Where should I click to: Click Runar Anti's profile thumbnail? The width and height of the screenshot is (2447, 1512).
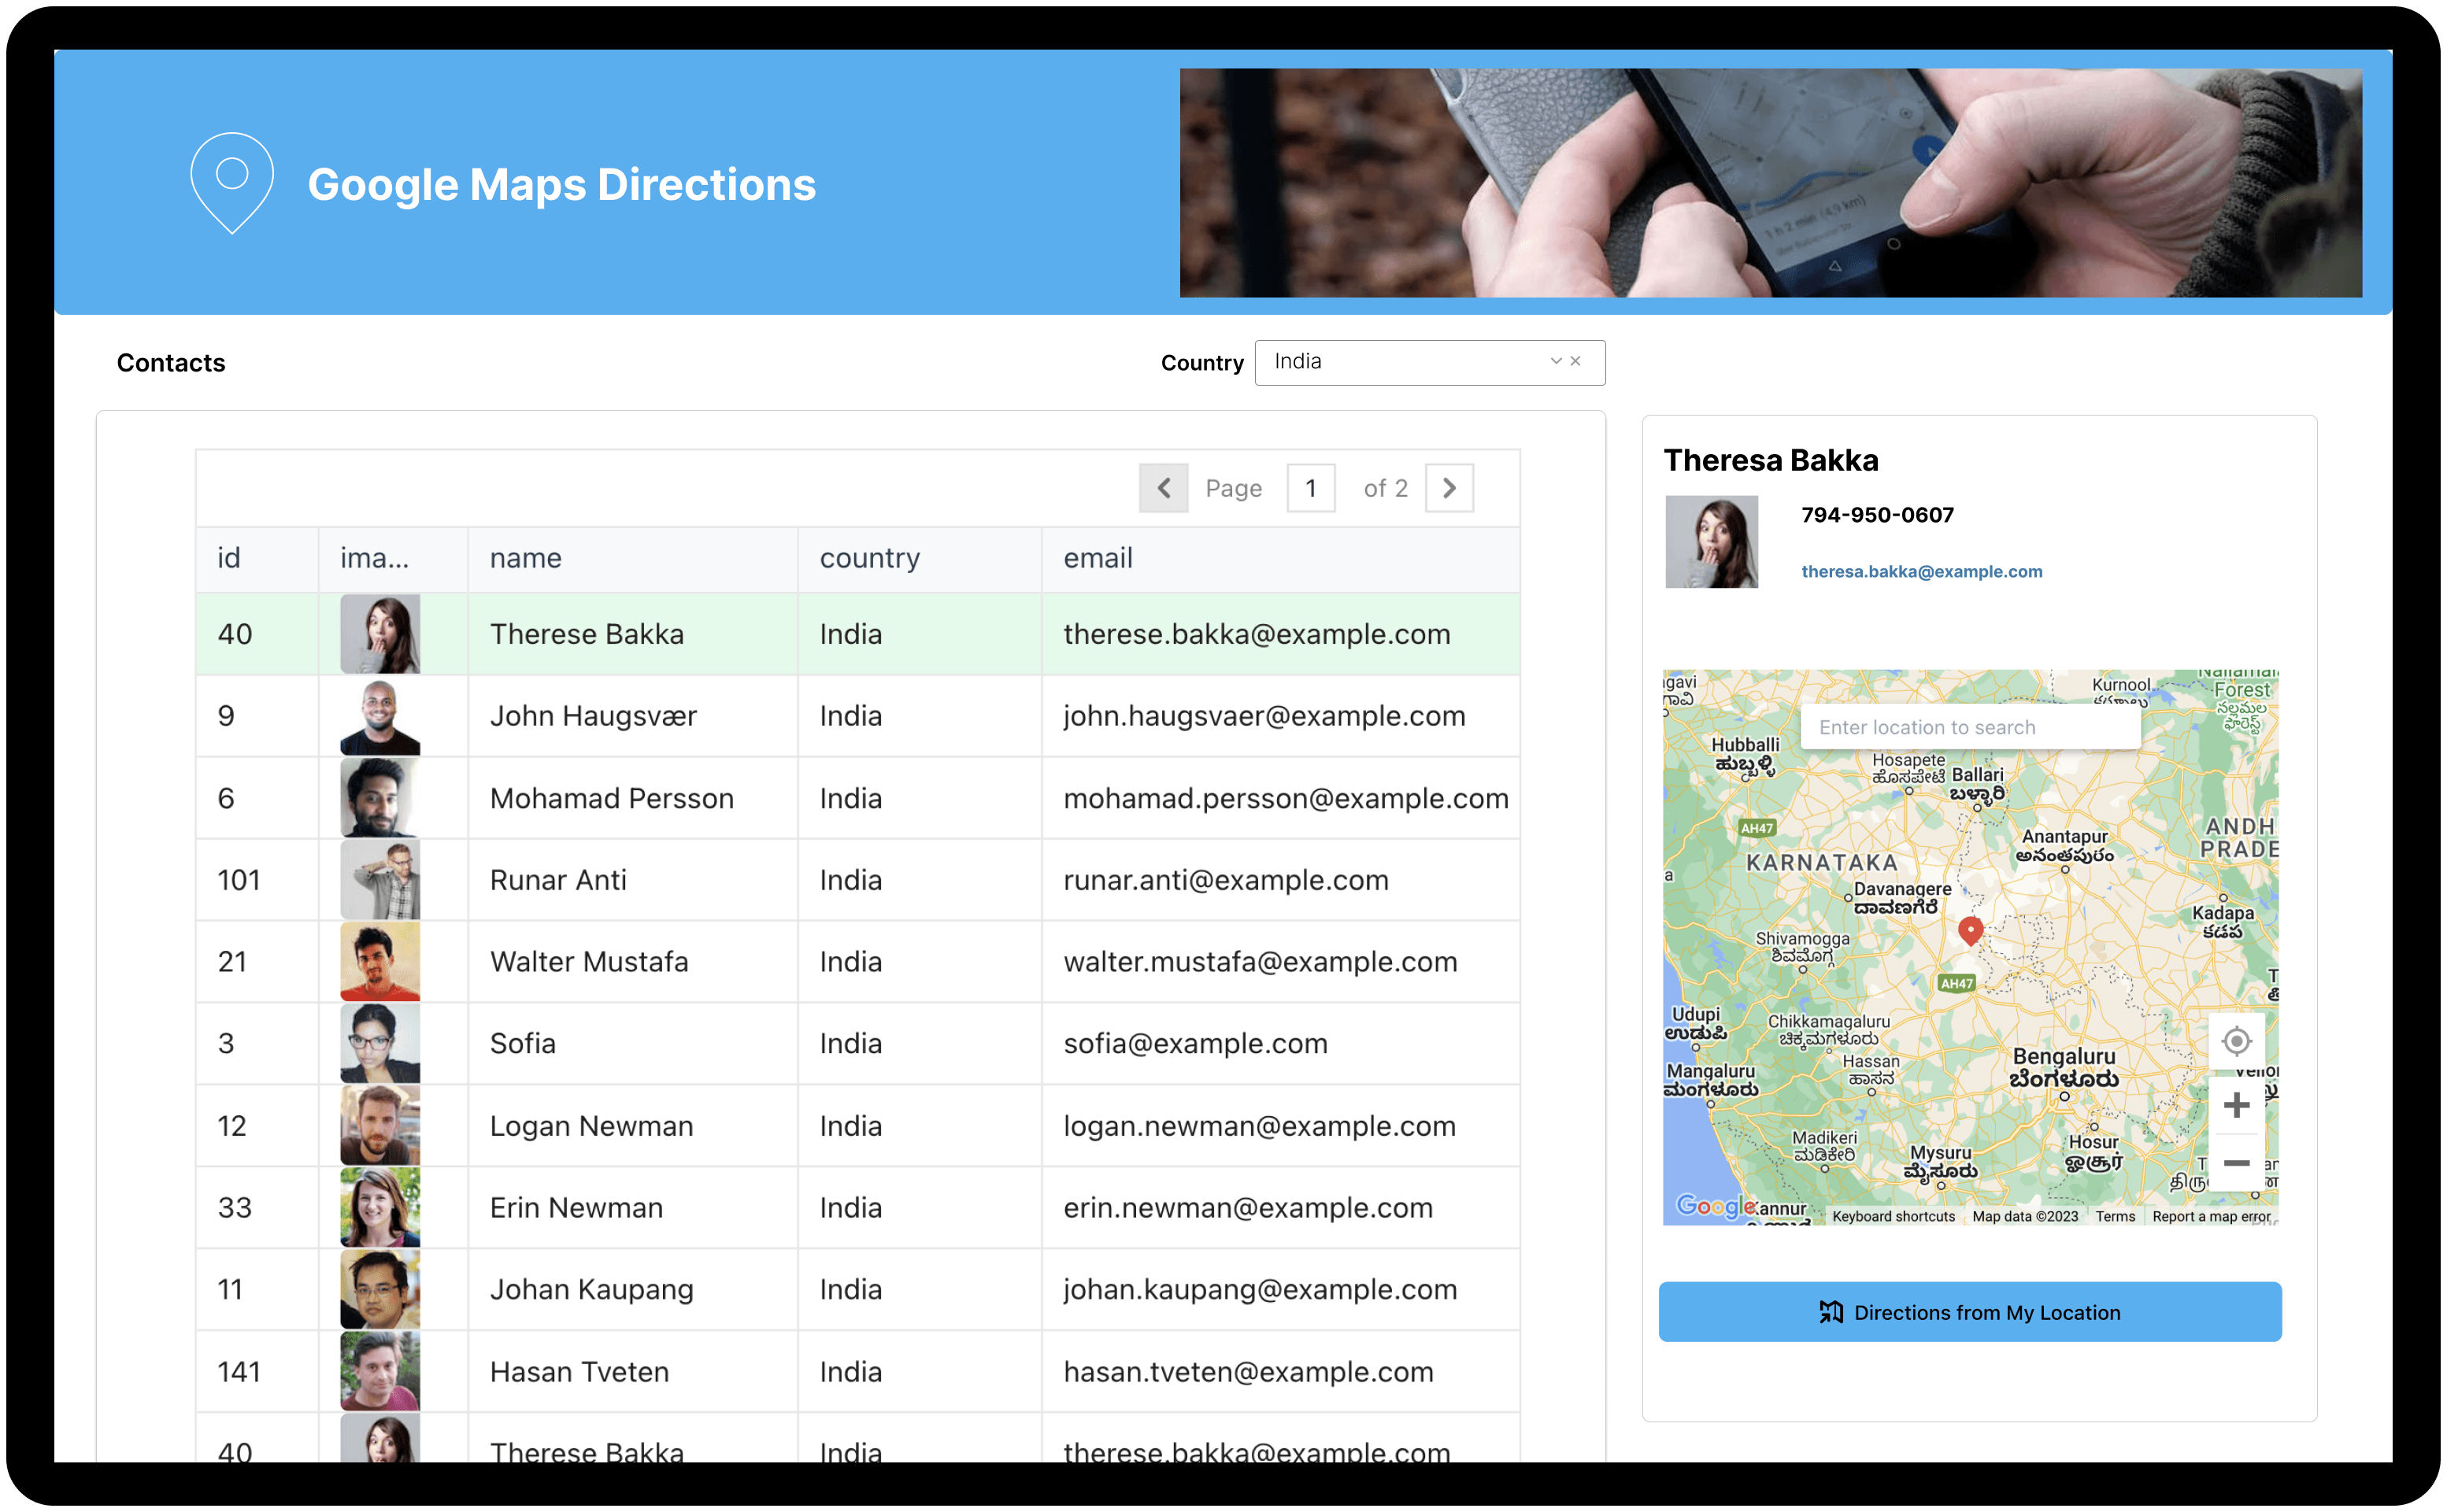[x=380, y=880]
